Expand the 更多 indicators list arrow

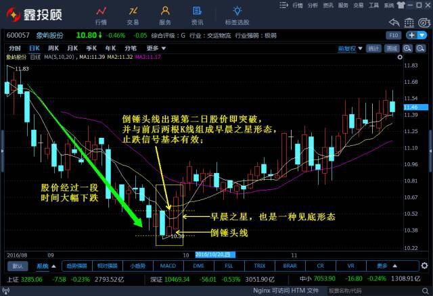point(395,266)
